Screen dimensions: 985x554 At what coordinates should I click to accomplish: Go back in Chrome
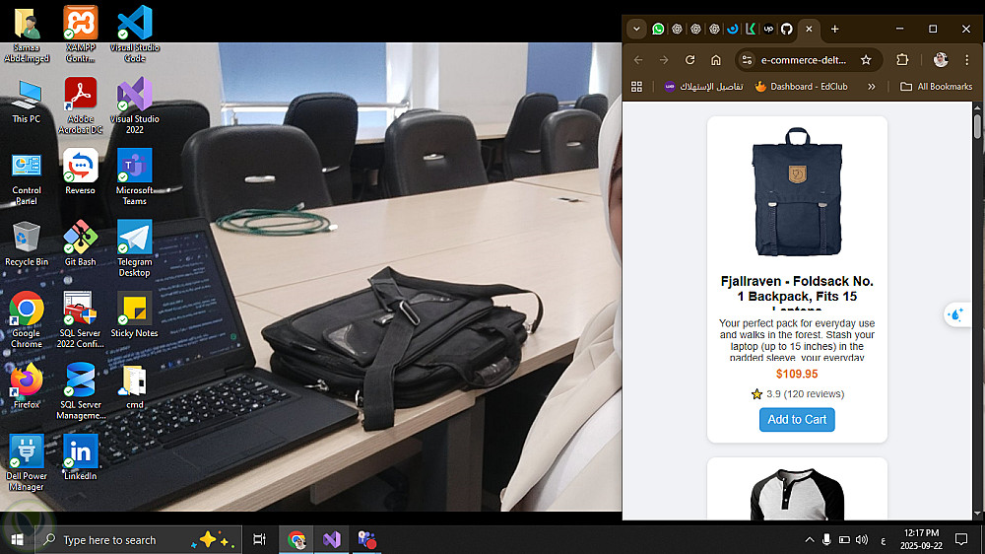638,60
